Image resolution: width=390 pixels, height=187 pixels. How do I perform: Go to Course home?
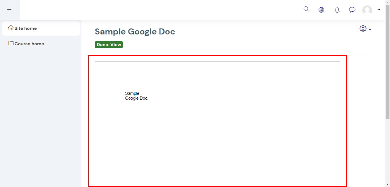click(41, 44)
